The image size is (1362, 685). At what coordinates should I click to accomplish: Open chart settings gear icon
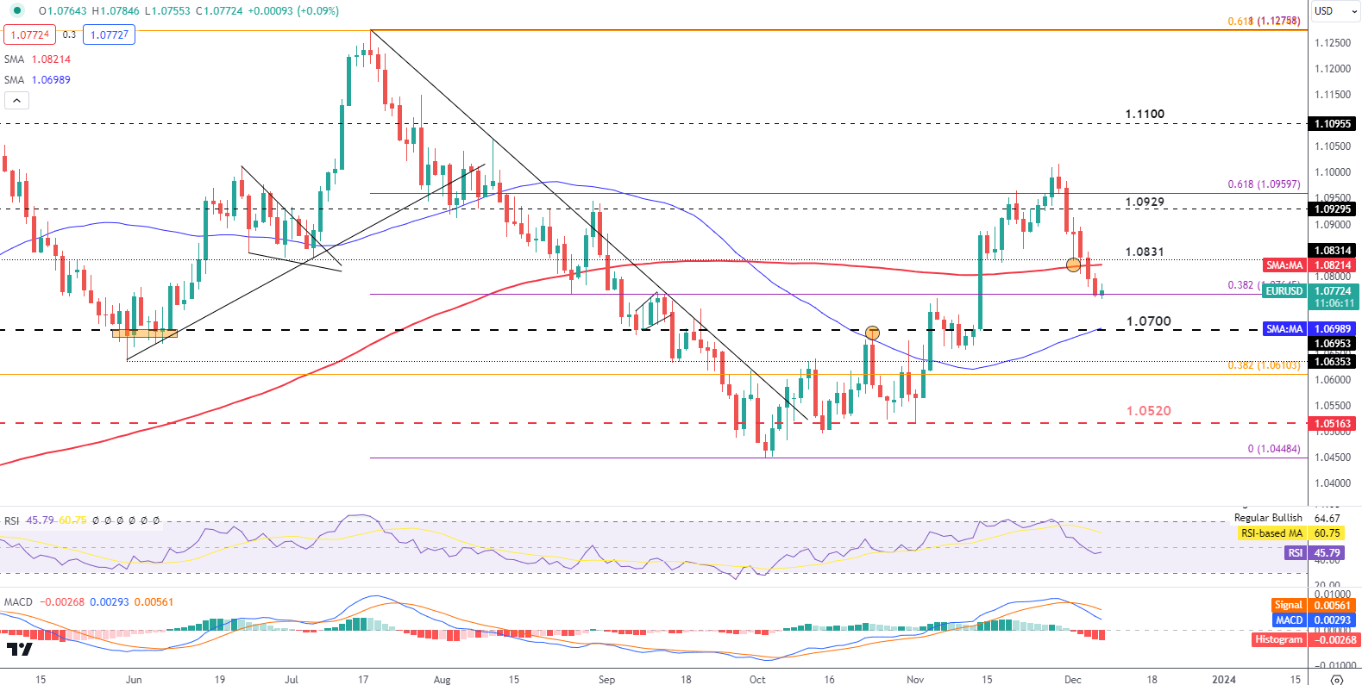click(1337, 679)
